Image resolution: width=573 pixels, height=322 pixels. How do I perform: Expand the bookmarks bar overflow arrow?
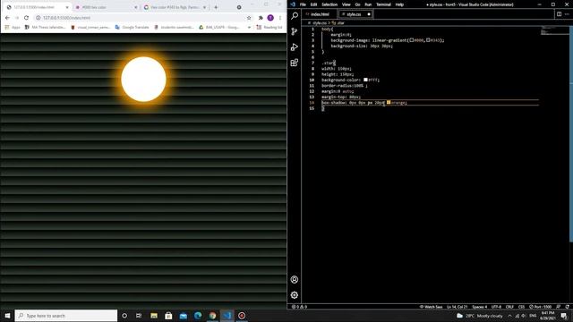click(x=249, y=28)
